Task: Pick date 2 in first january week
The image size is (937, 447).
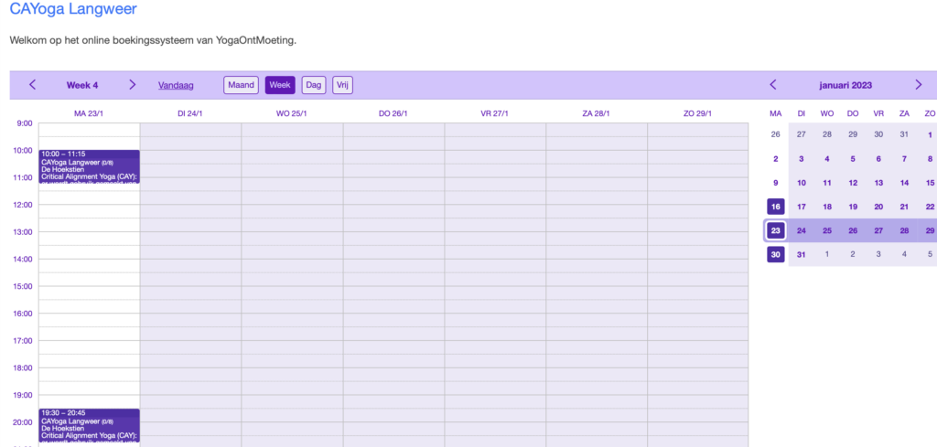Action: click(x=776, y=159)
